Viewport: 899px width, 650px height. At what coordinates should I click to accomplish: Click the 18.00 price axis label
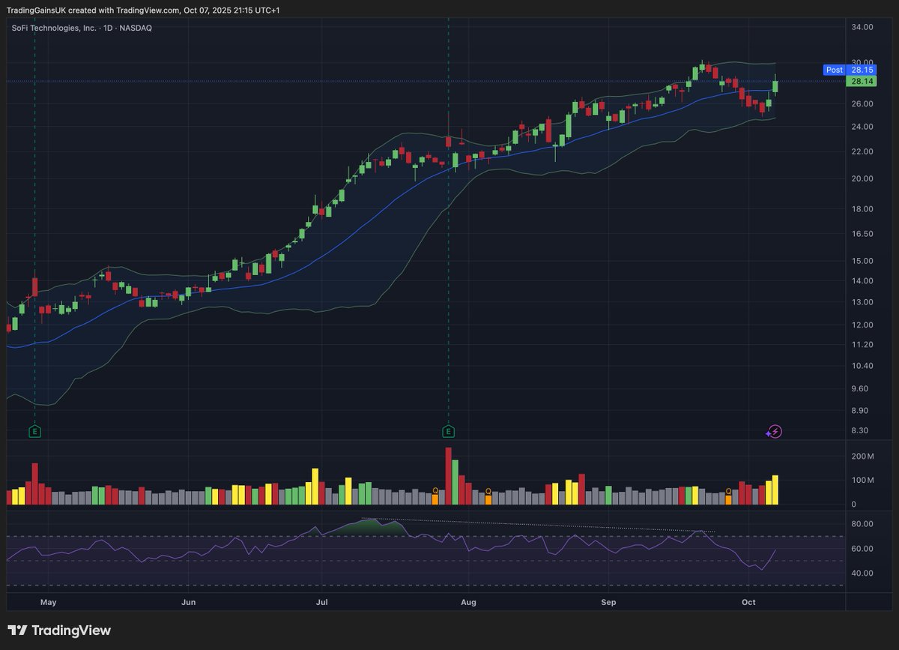(x=863, y=209)
